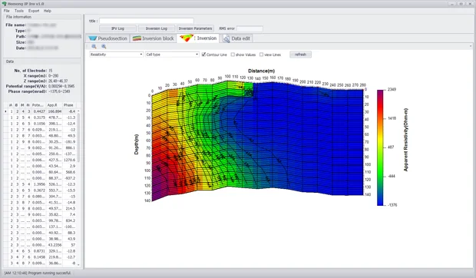Click the Depth(m) axis title
476x278 pixels.
[x=137, y=144]
